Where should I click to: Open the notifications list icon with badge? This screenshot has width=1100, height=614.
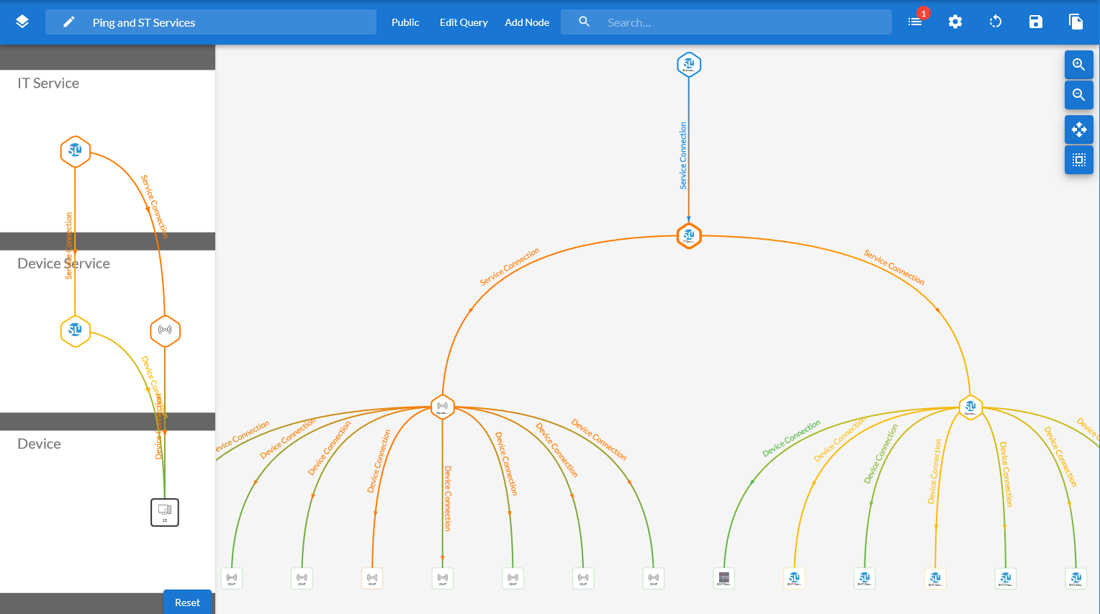(x=915, y=22)
